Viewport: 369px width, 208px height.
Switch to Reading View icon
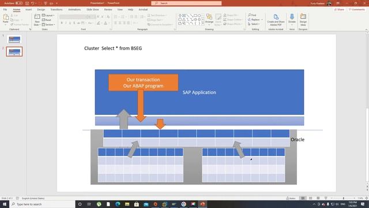point(318,198)
